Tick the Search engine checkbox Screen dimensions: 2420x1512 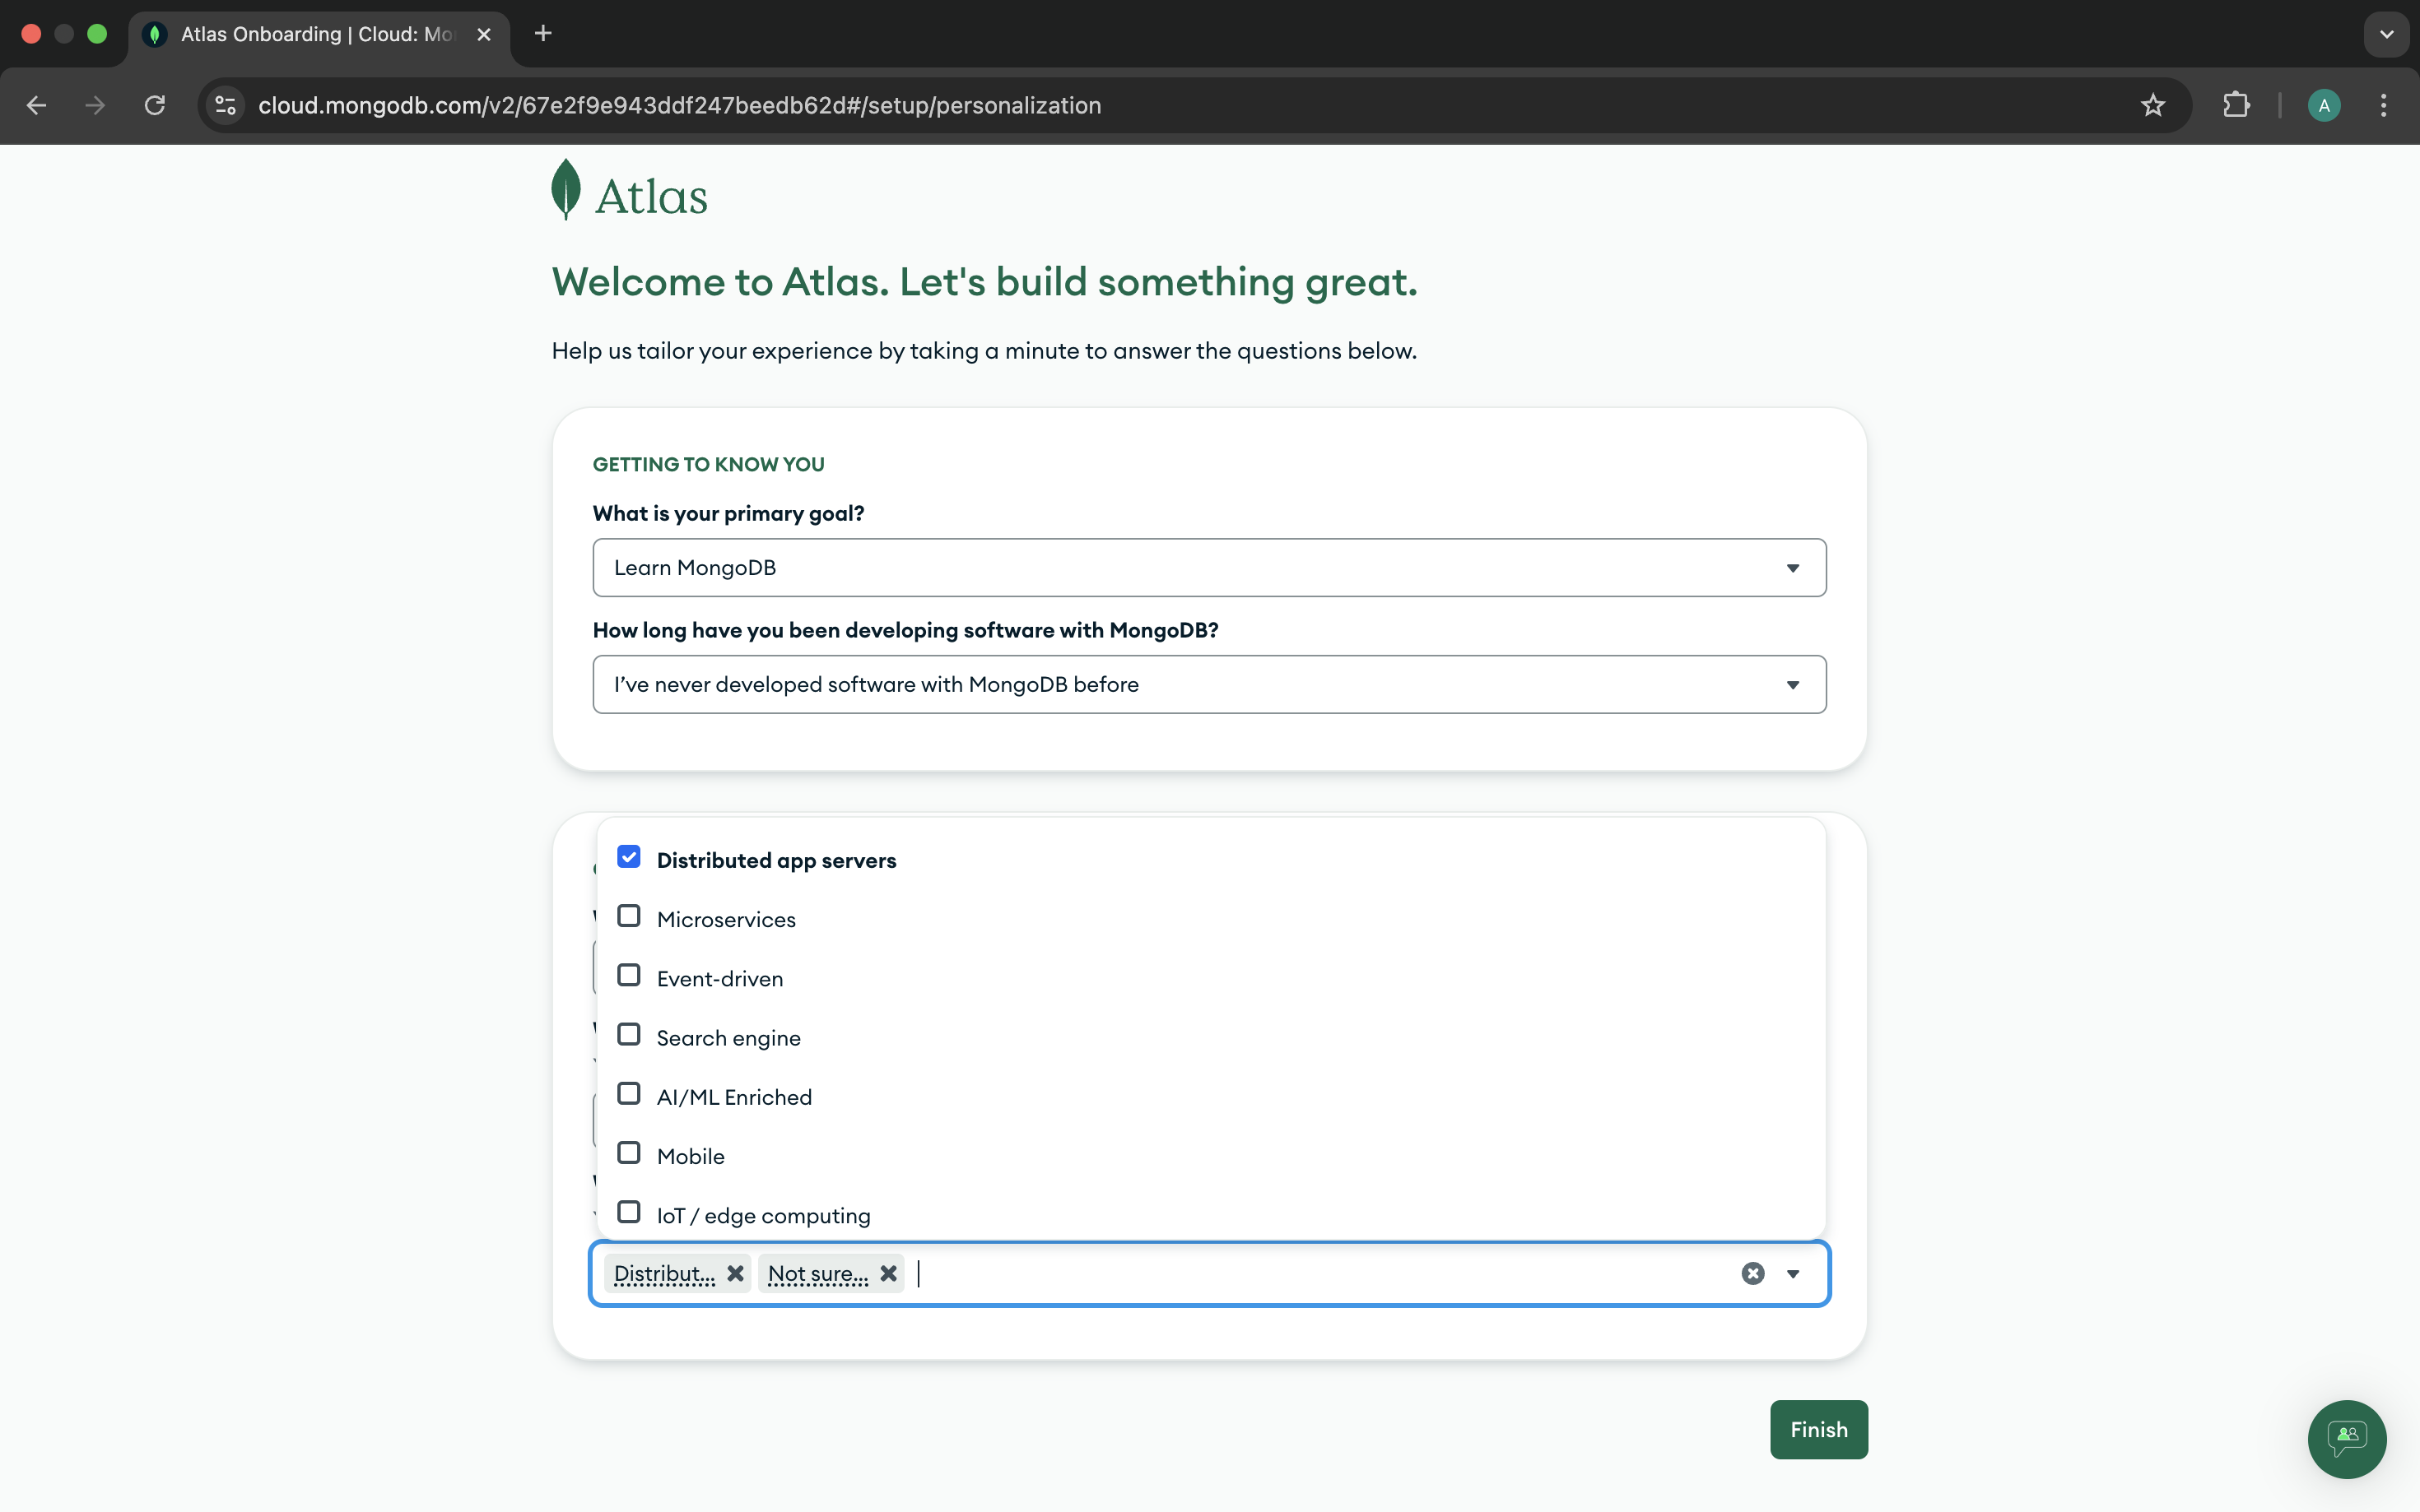click(628, 1035)
